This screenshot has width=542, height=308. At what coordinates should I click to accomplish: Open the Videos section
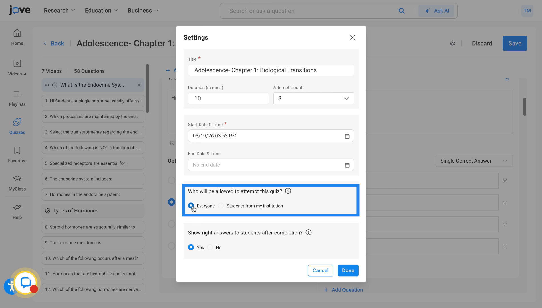(x=17, y=68)
